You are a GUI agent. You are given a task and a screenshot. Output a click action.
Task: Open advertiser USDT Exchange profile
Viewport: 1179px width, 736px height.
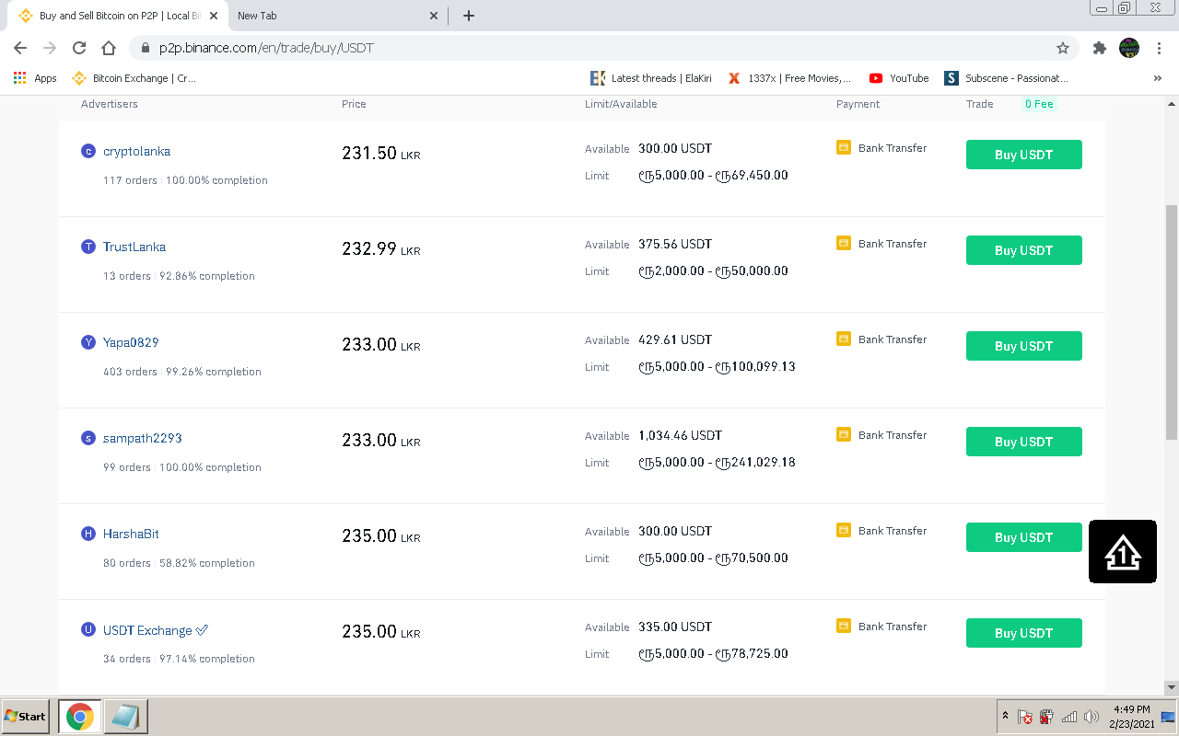pos(147,630)
